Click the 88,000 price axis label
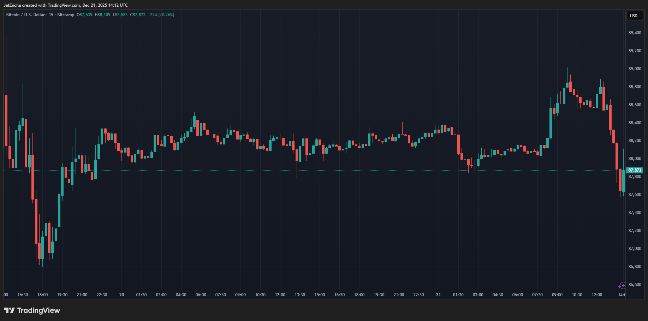The image size is (648, 321). tap(635, 159)
